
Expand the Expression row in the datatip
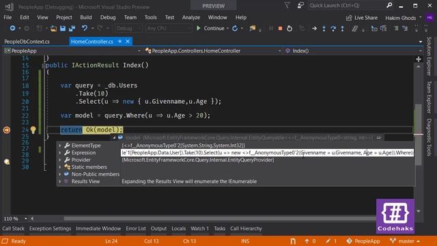click(x=60, y=152)
